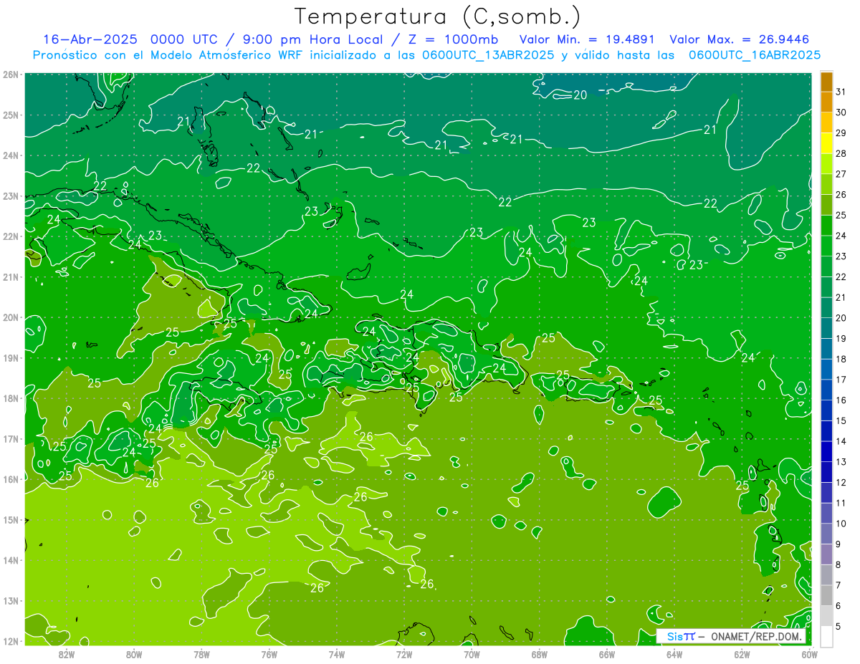The width and height of the screenshot is (860, 664).
Task: Click the color scale label 17
Action: [841, 380]
